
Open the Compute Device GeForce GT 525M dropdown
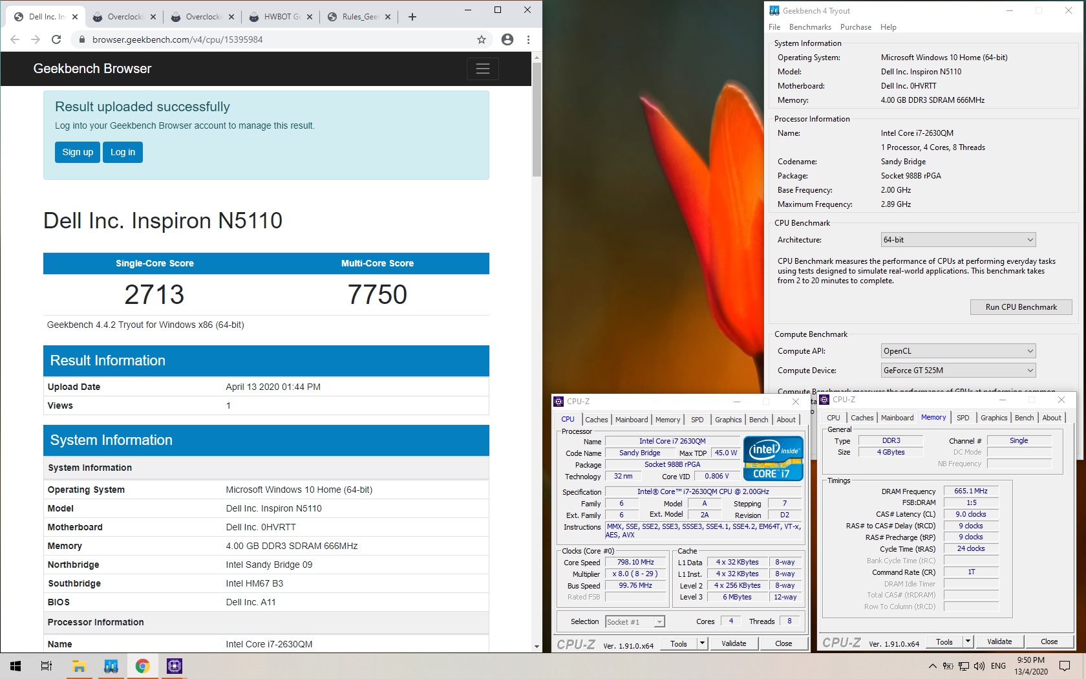coord(958,371)
